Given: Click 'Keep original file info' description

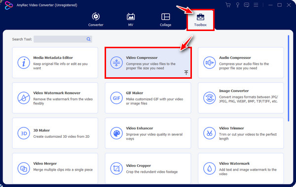Looking at the screenshot, I should (x=60, y=66).
